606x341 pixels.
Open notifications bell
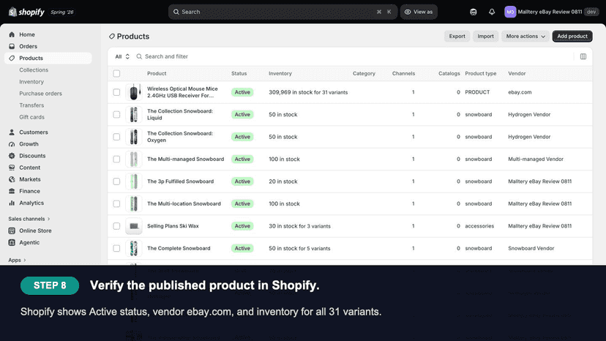click(492, 12)
